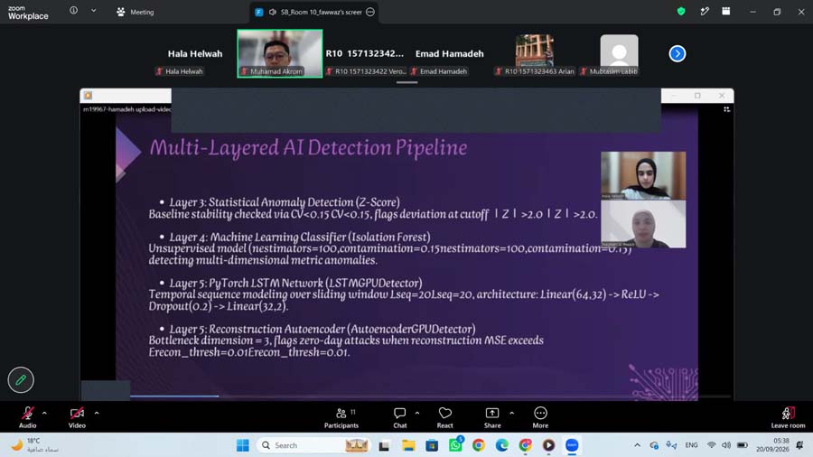Open the options beside SB_Room 10 screen share

(x=370, y=12)
